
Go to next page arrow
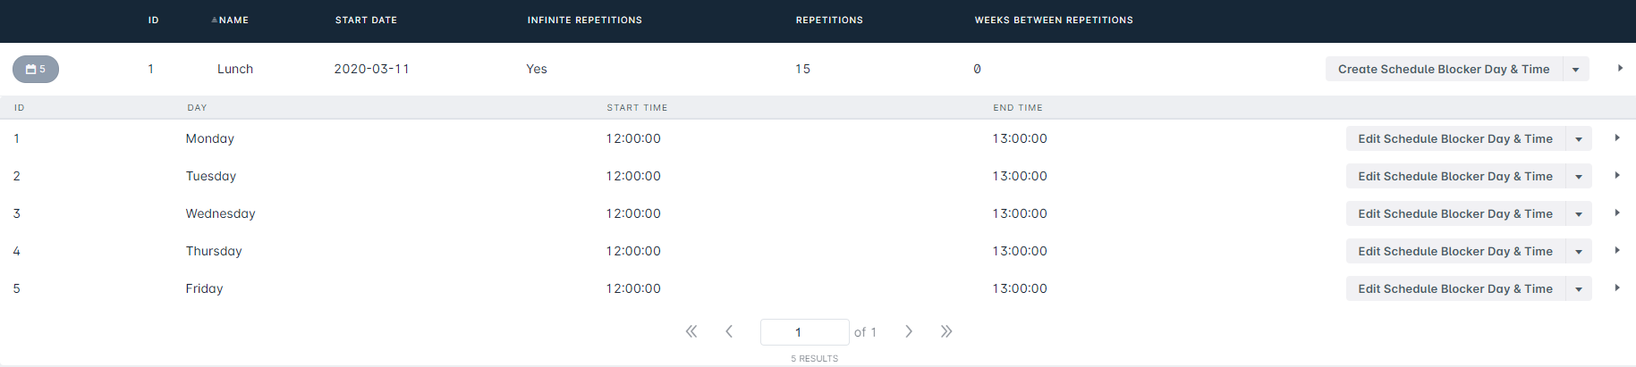pos(909,331)
